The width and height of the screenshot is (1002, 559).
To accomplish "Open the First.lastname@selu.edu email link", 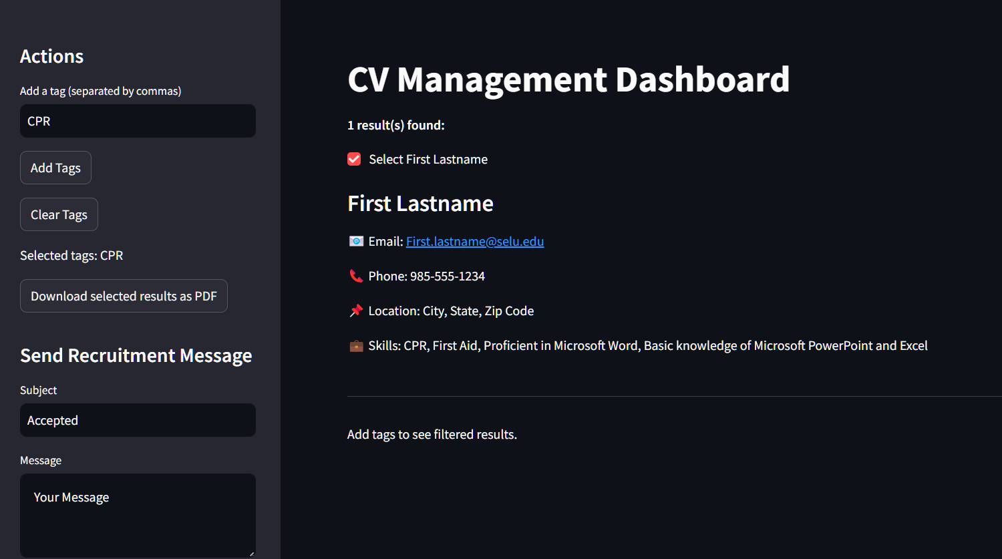I will click(475, 241).
